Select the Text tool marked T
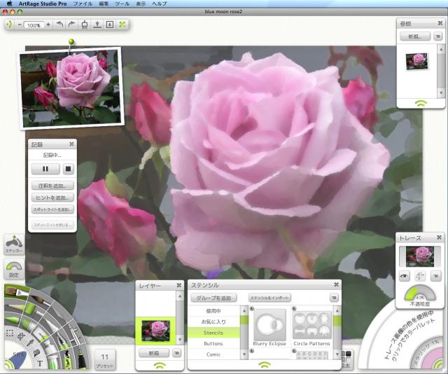This screenshot has width=448, height=374. click(x=40, y=363)
